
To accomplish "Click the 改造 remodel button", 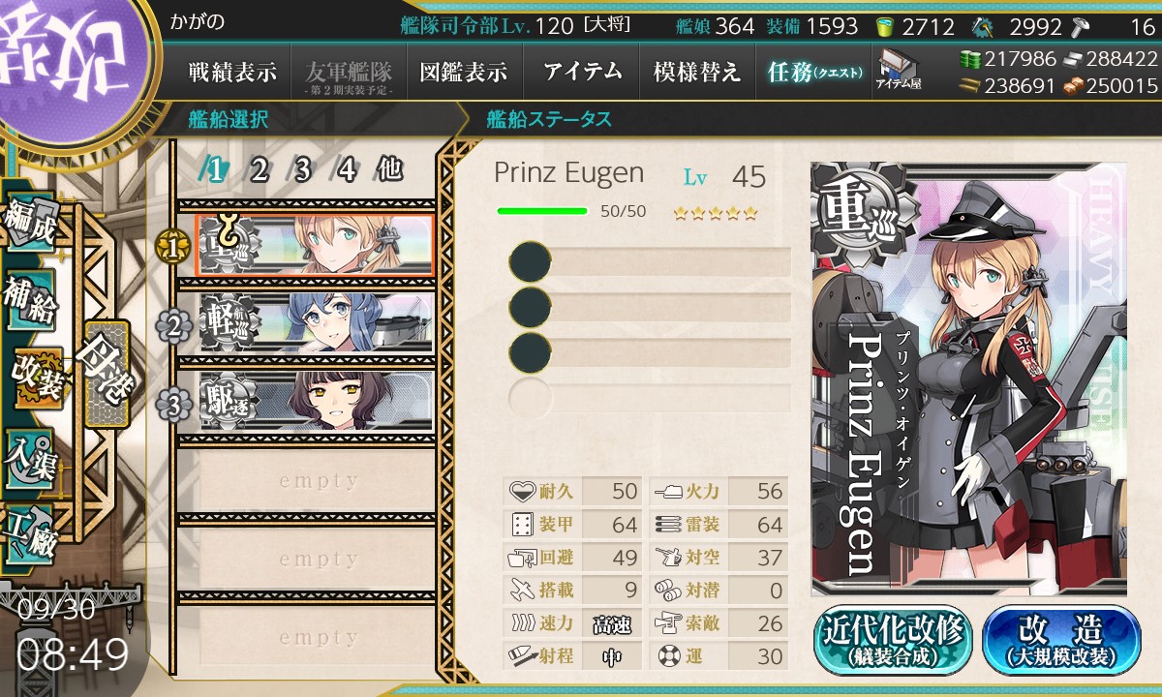I will [1061, 640].
